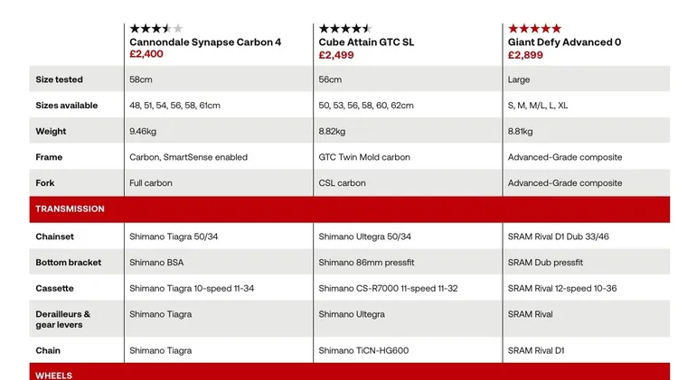678x380 pixels.
Task: Click the £2,499 price
Action: point(336,55)
